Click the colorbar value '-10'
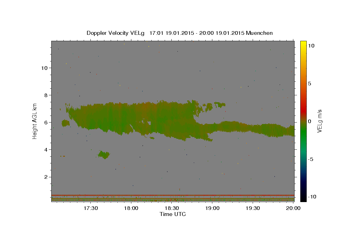The width and height of the screenshot is (364, 242). click(x=312, y=197)
